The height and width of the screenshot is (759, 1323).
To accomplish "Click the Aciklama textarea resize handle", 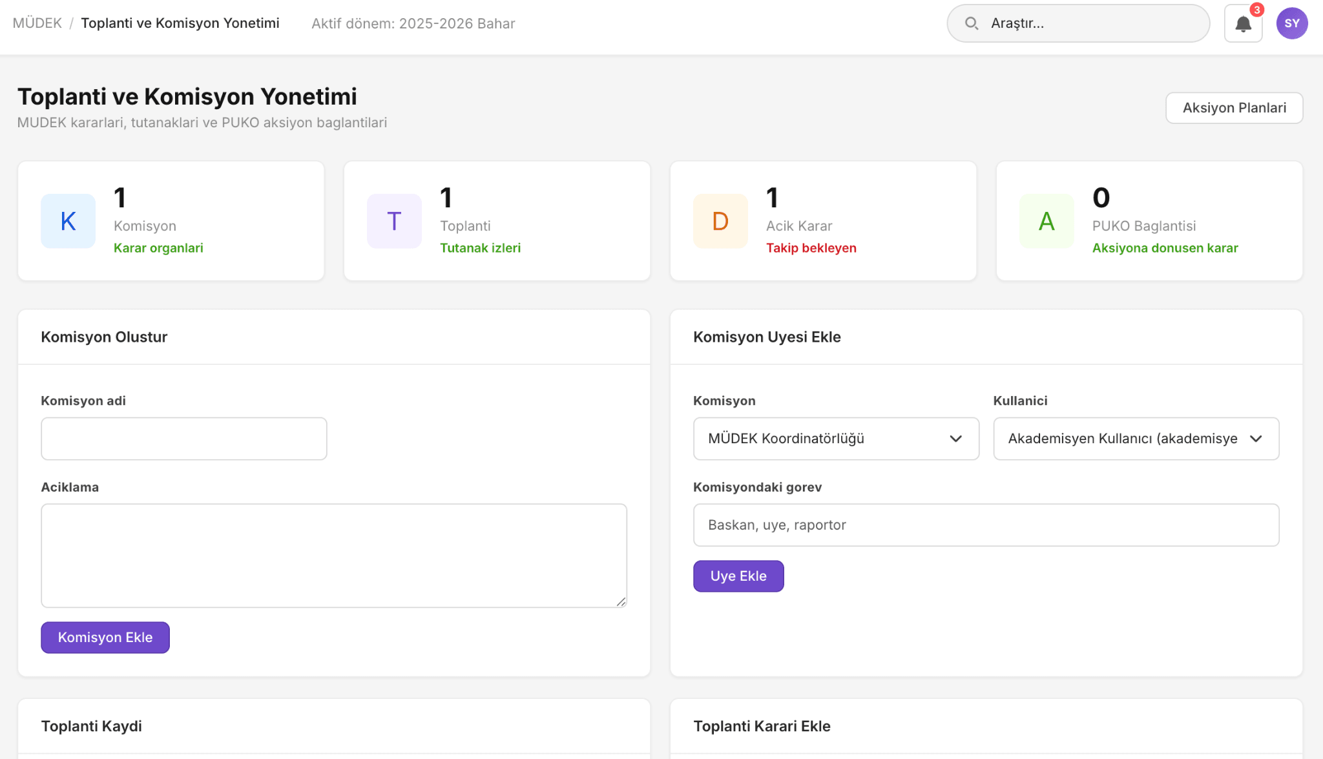I will tap(621, 601).
